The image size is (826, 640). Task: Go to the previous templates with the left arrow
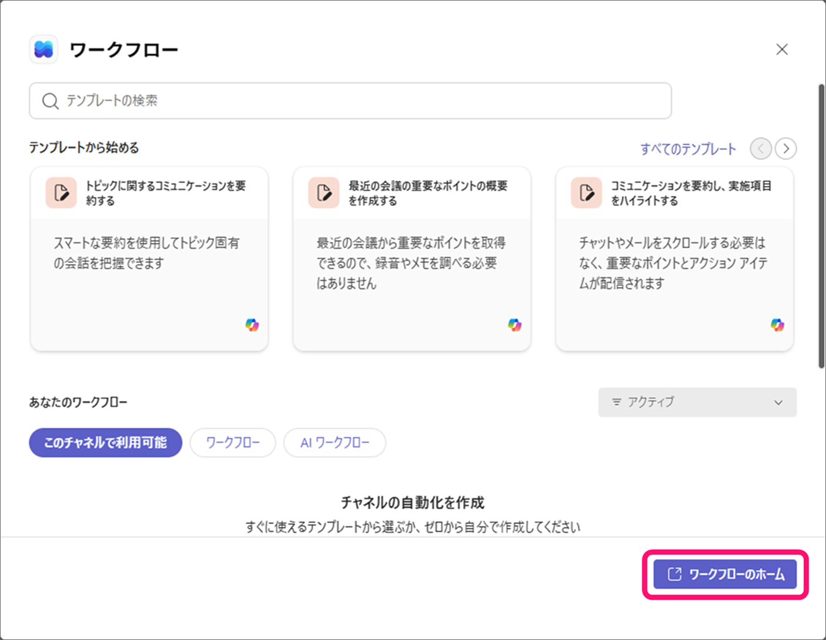[x=761, y=149]
